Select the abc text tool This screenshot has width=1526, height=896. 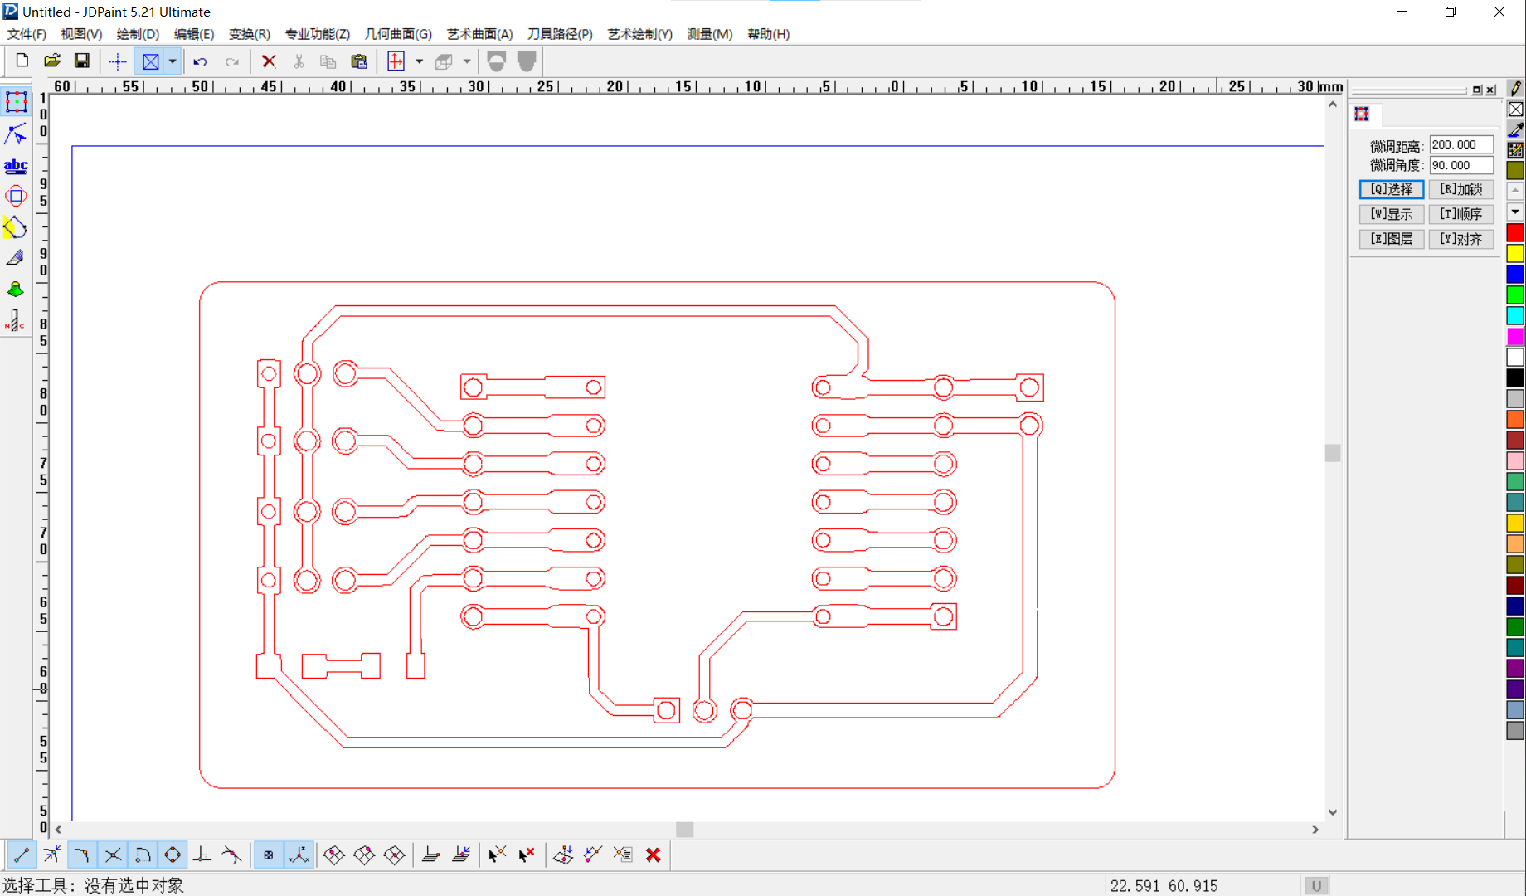16,165
